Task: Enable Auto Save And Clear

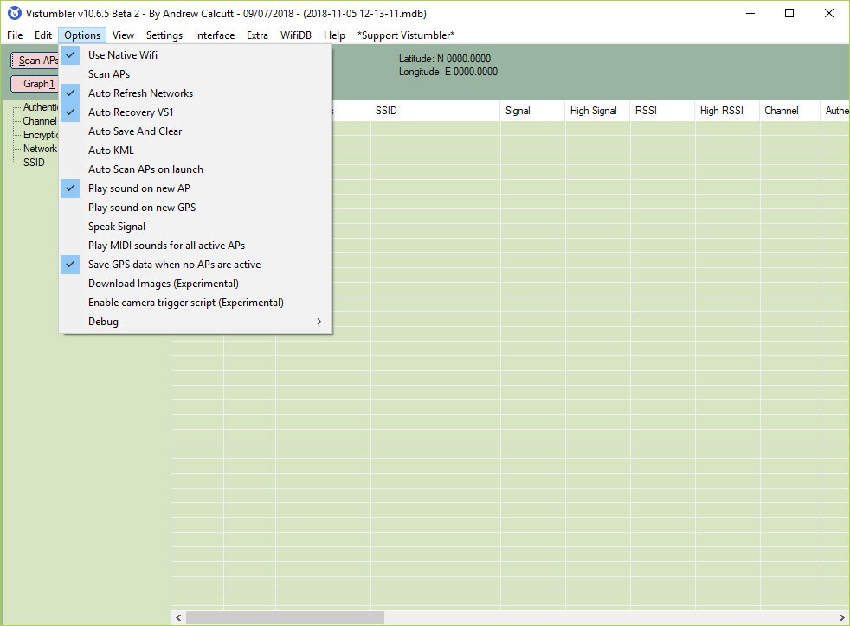Action: click(195, 131)
